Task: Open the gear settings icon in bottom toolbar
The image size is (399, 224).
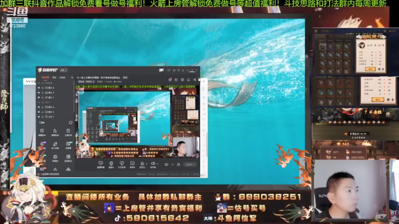Action: pyautogui.click(x=179, y=164)
